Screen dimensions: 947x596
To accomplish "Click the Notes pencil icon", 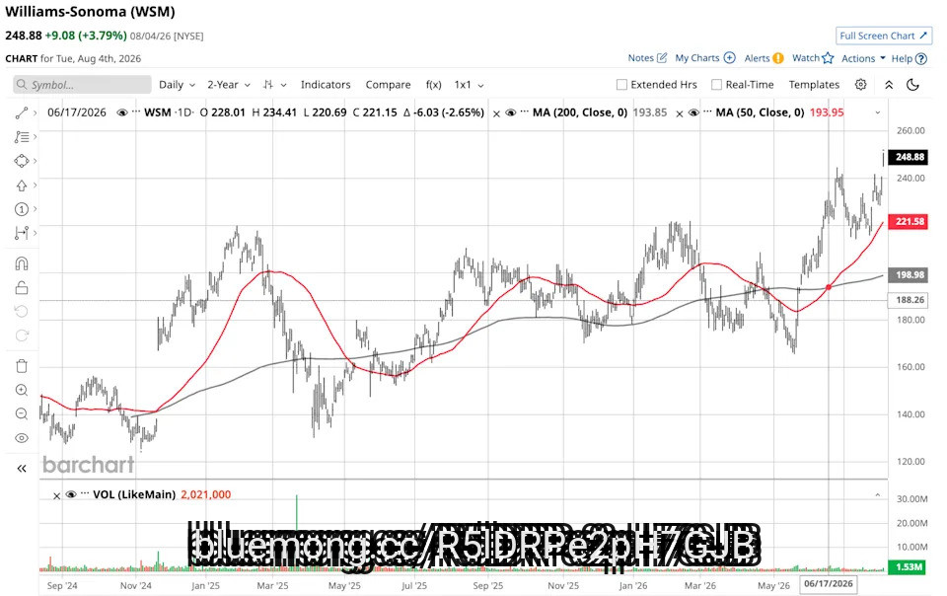I will pyautogui.click(x=662, y=58).
